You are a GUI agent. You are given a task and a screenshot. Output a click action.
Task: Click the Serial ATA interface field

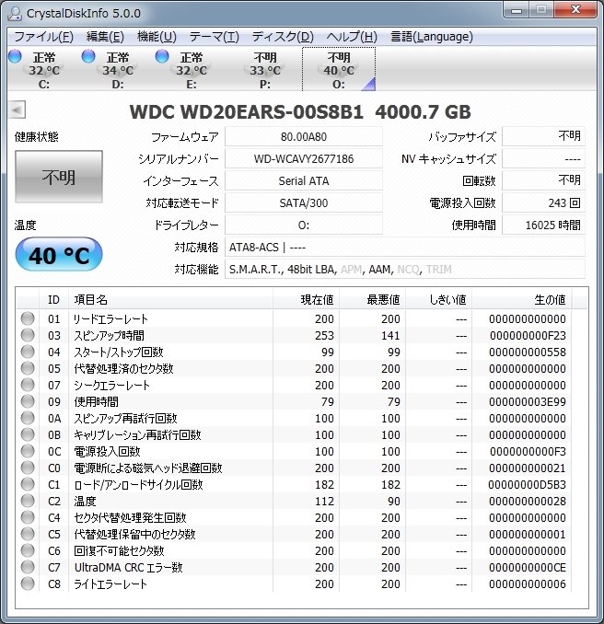[304, 181]
